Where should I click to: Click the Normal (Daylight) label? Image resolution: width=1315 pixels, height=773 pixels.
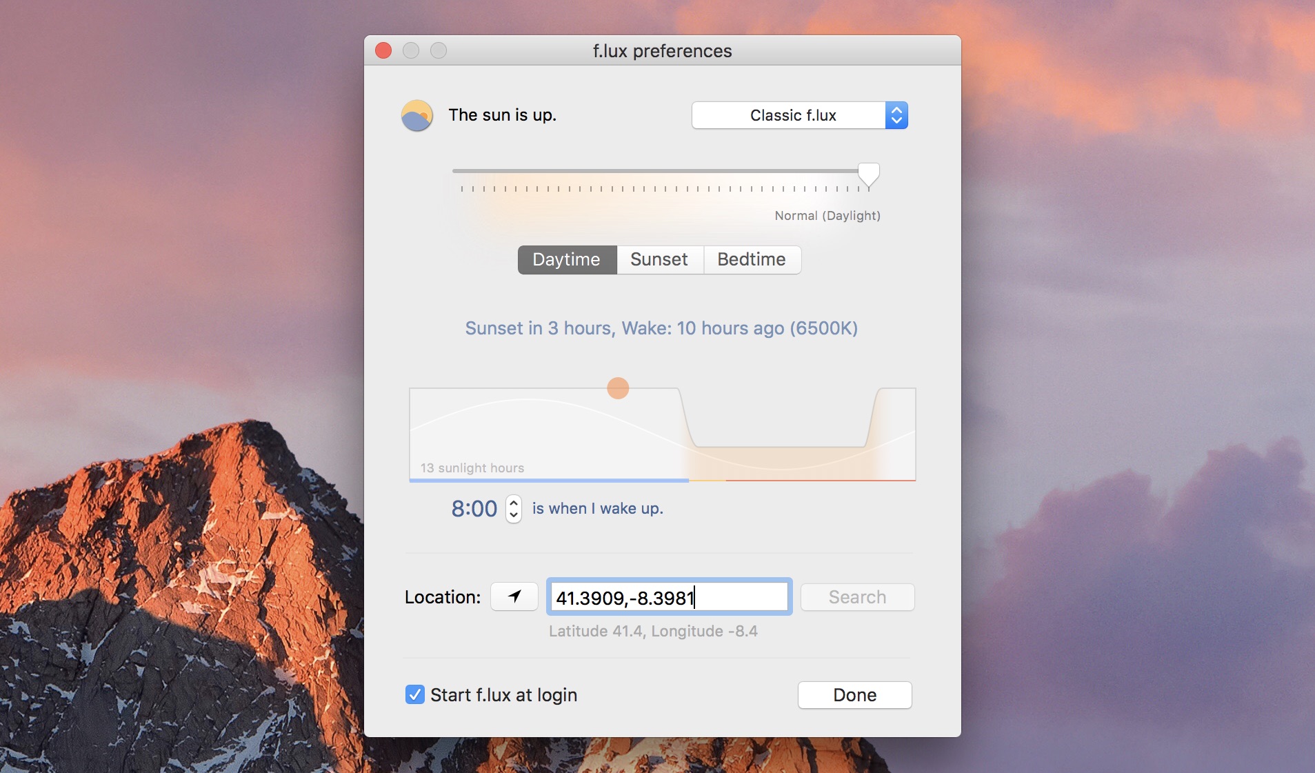pyautogui.click(x=827, y=216)
